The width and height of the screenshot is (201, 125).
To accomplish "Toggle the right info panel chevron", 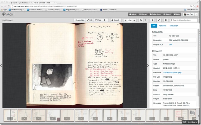I will click(x=148, y=65).
